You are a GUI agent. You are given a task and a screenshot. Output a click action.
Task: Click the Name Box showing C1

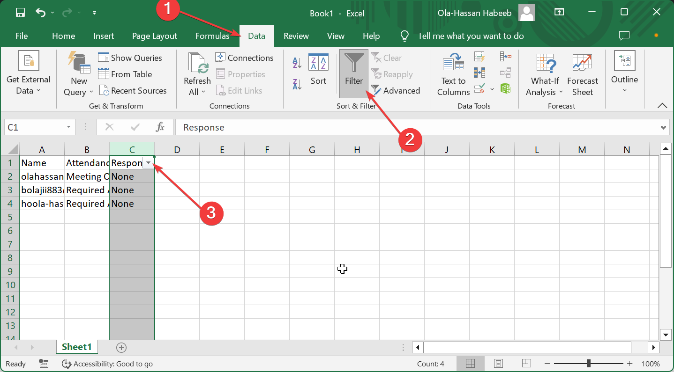[x=35, y=127]
